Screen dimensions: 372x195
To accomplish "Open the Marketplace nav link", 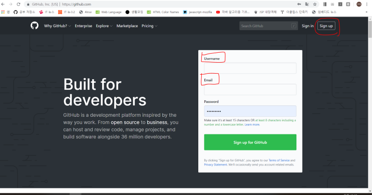I will 127,26.
